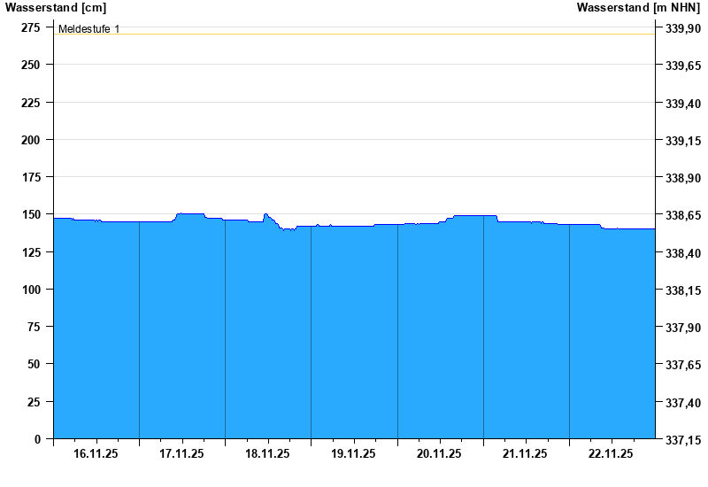Click the 18.11.25 date label
Viewport: 708px width, 487px height.
(x=268, y=453)
